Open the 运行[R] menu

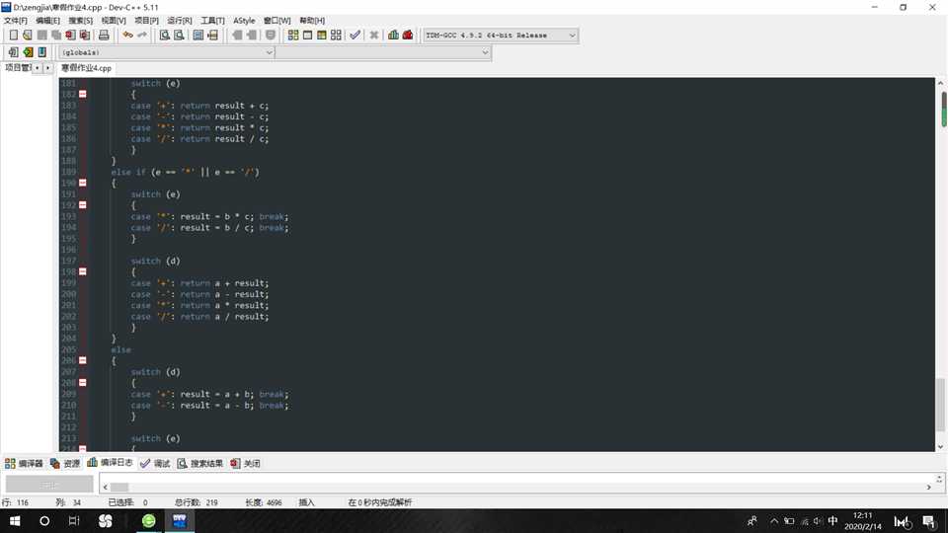(x=180, y=21)
